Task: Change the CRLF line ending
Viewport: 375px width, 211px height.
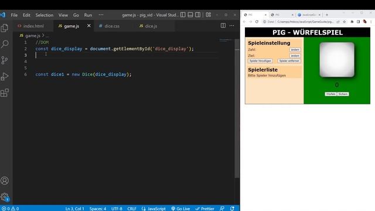Action: click(132, 209)
